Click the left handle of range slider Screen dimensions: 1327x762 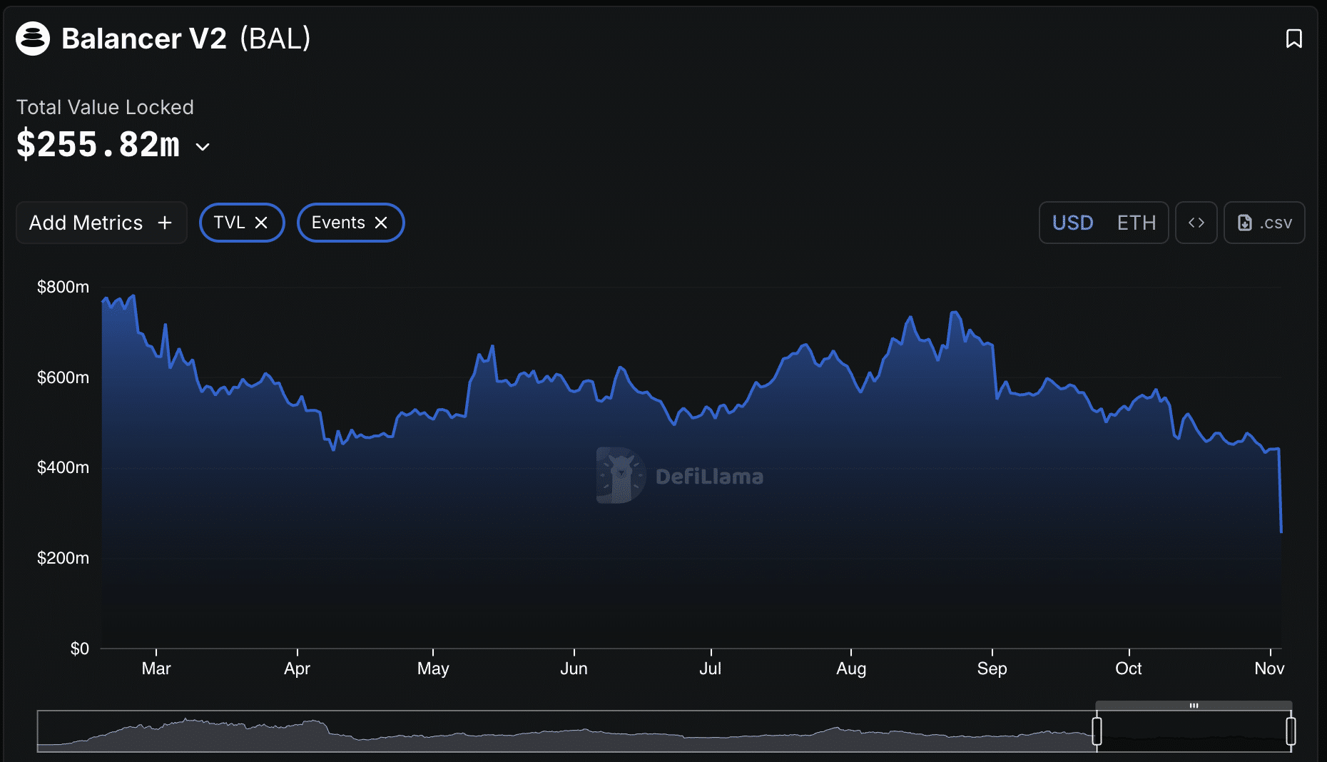(1097, 731)
